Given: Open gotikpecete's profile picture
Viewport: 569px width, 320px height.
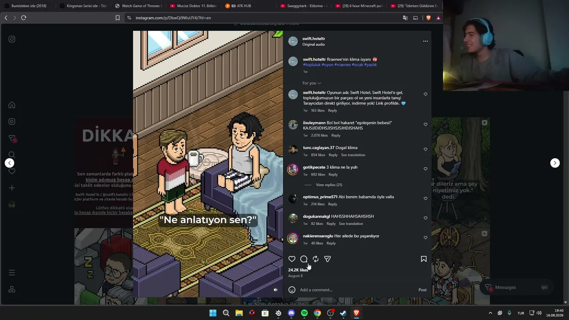Looking at the screenshot, I should (x=293, y=169).
